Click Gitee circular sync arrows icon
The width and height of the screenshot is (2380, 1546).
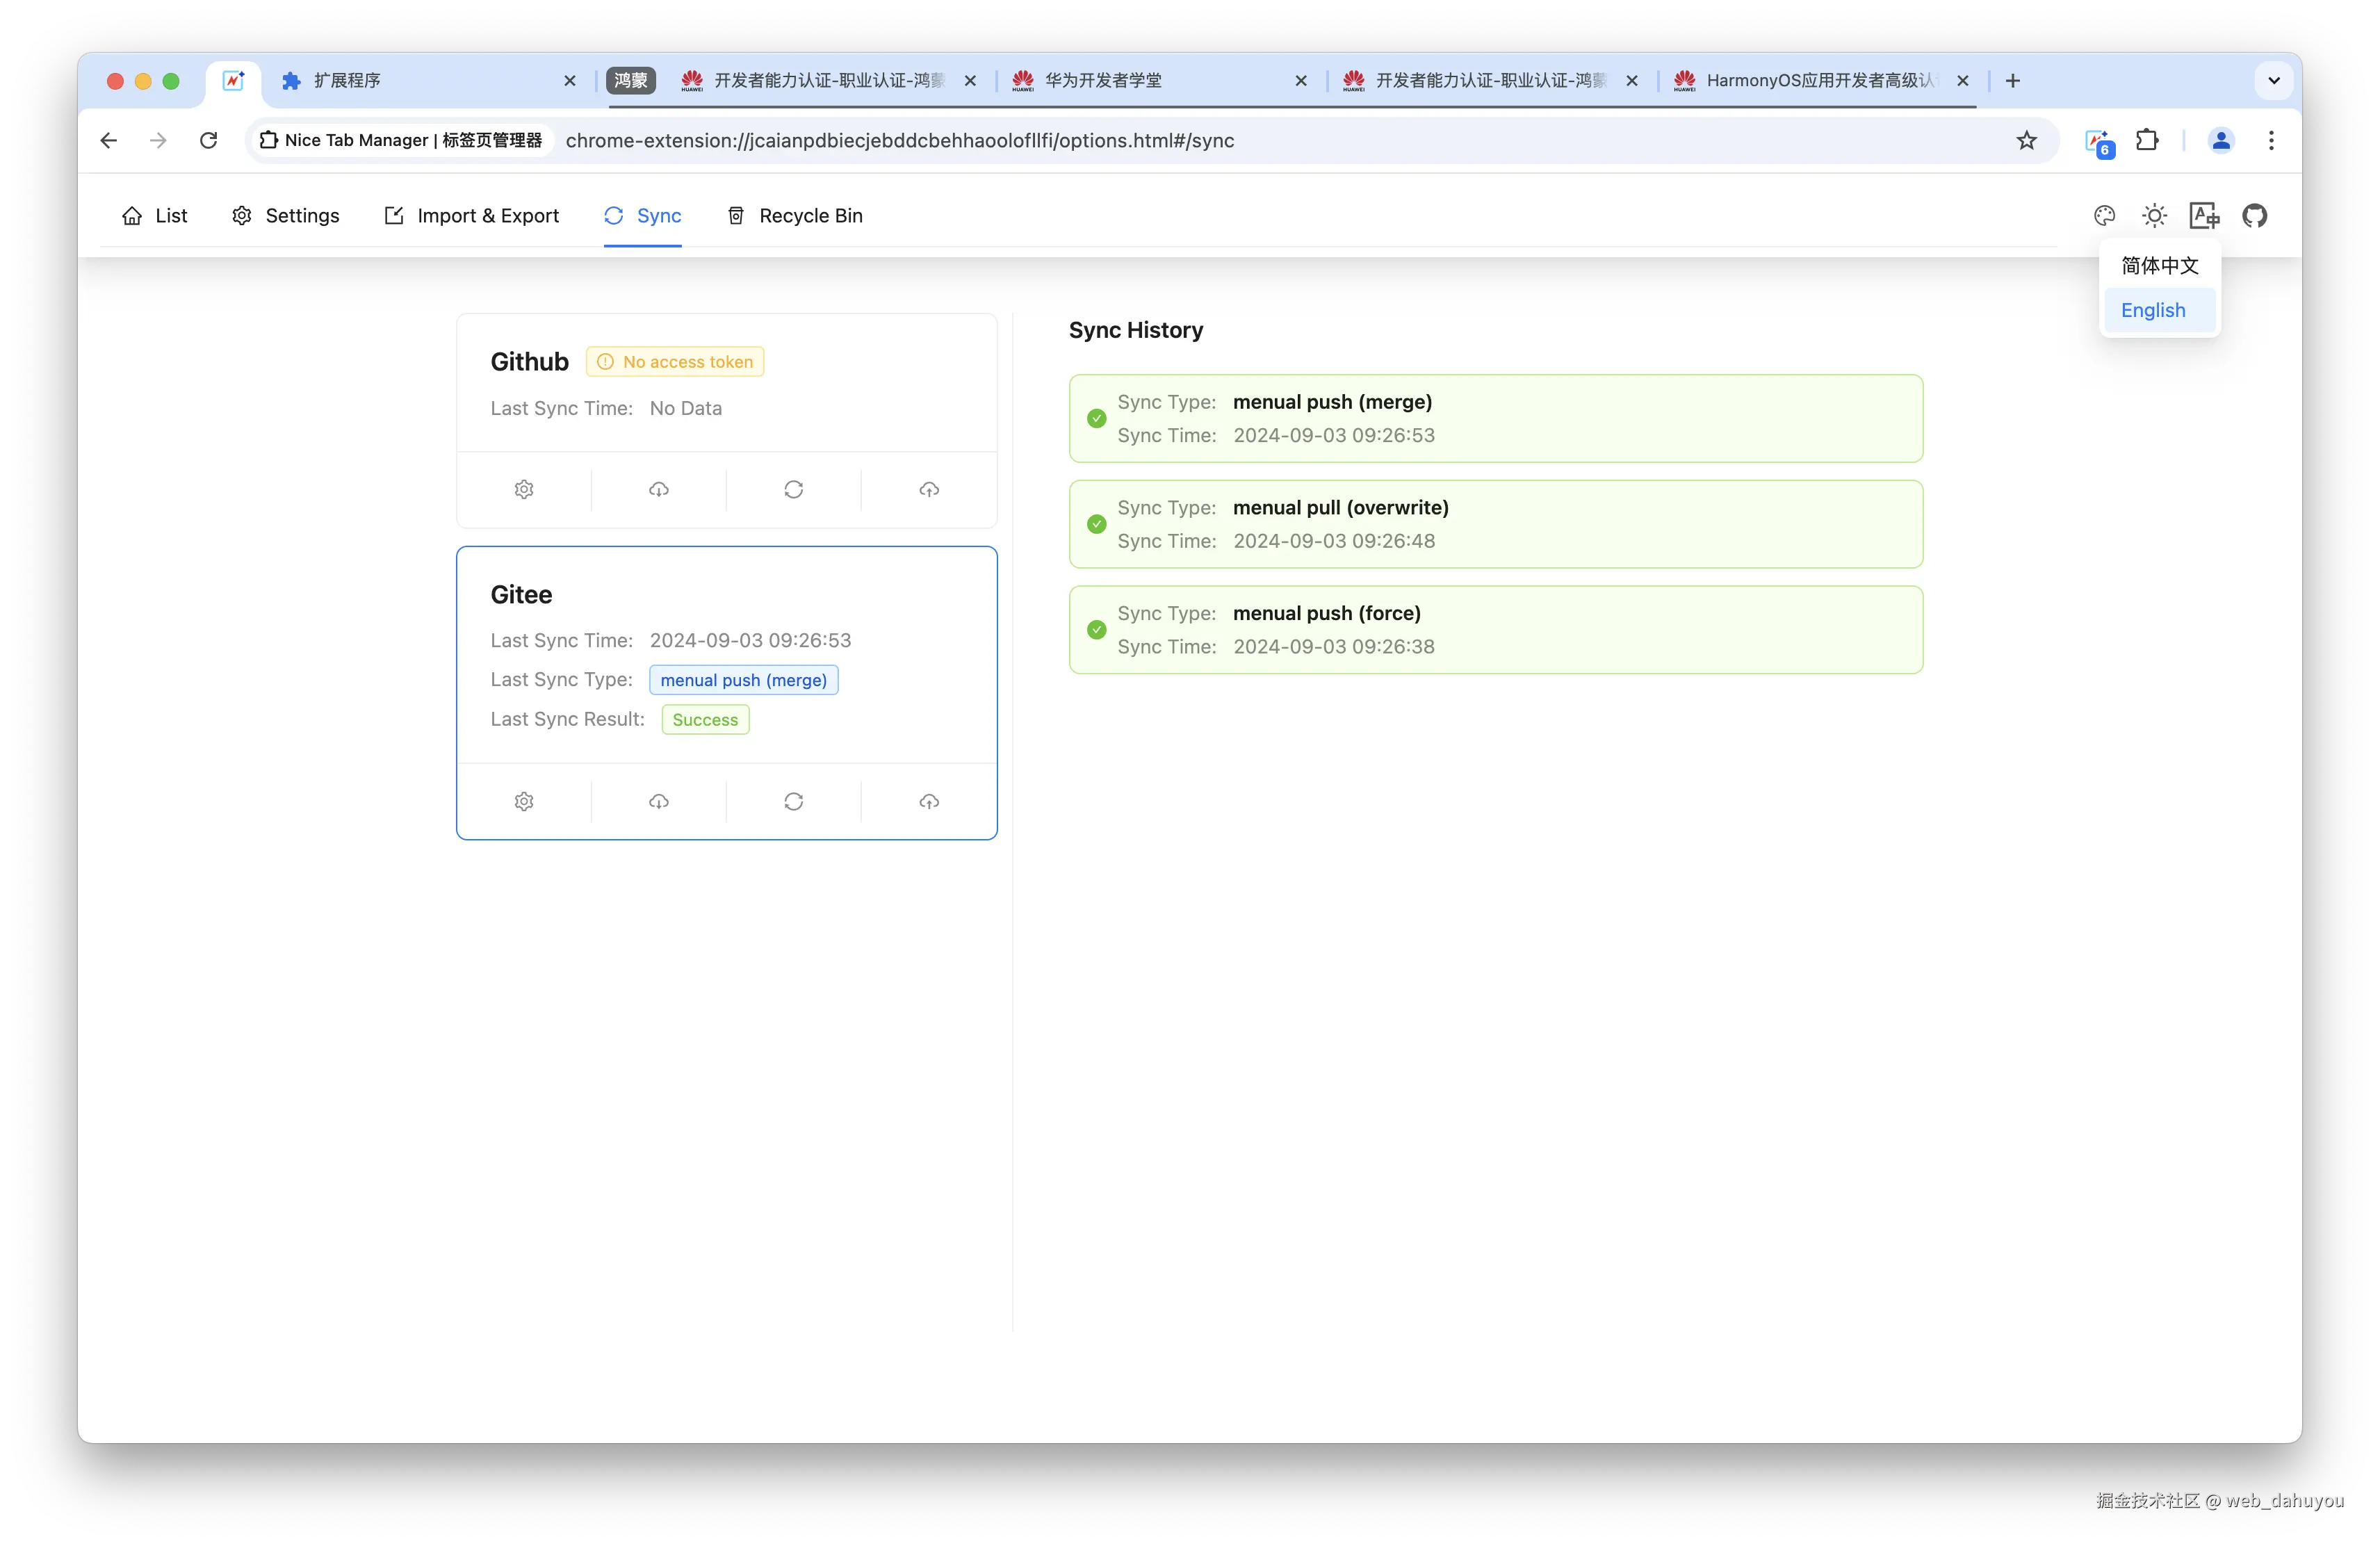coord(793,801)
